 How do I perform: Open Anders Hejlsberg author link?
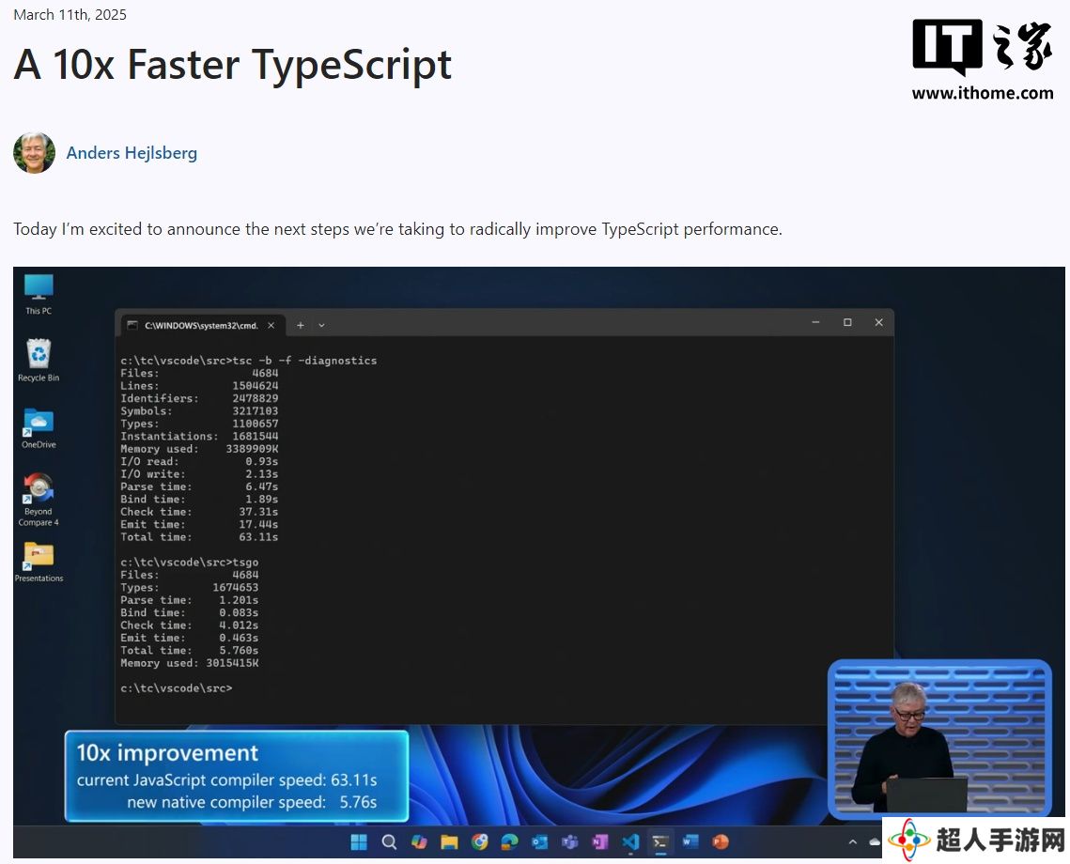point(132,153)
